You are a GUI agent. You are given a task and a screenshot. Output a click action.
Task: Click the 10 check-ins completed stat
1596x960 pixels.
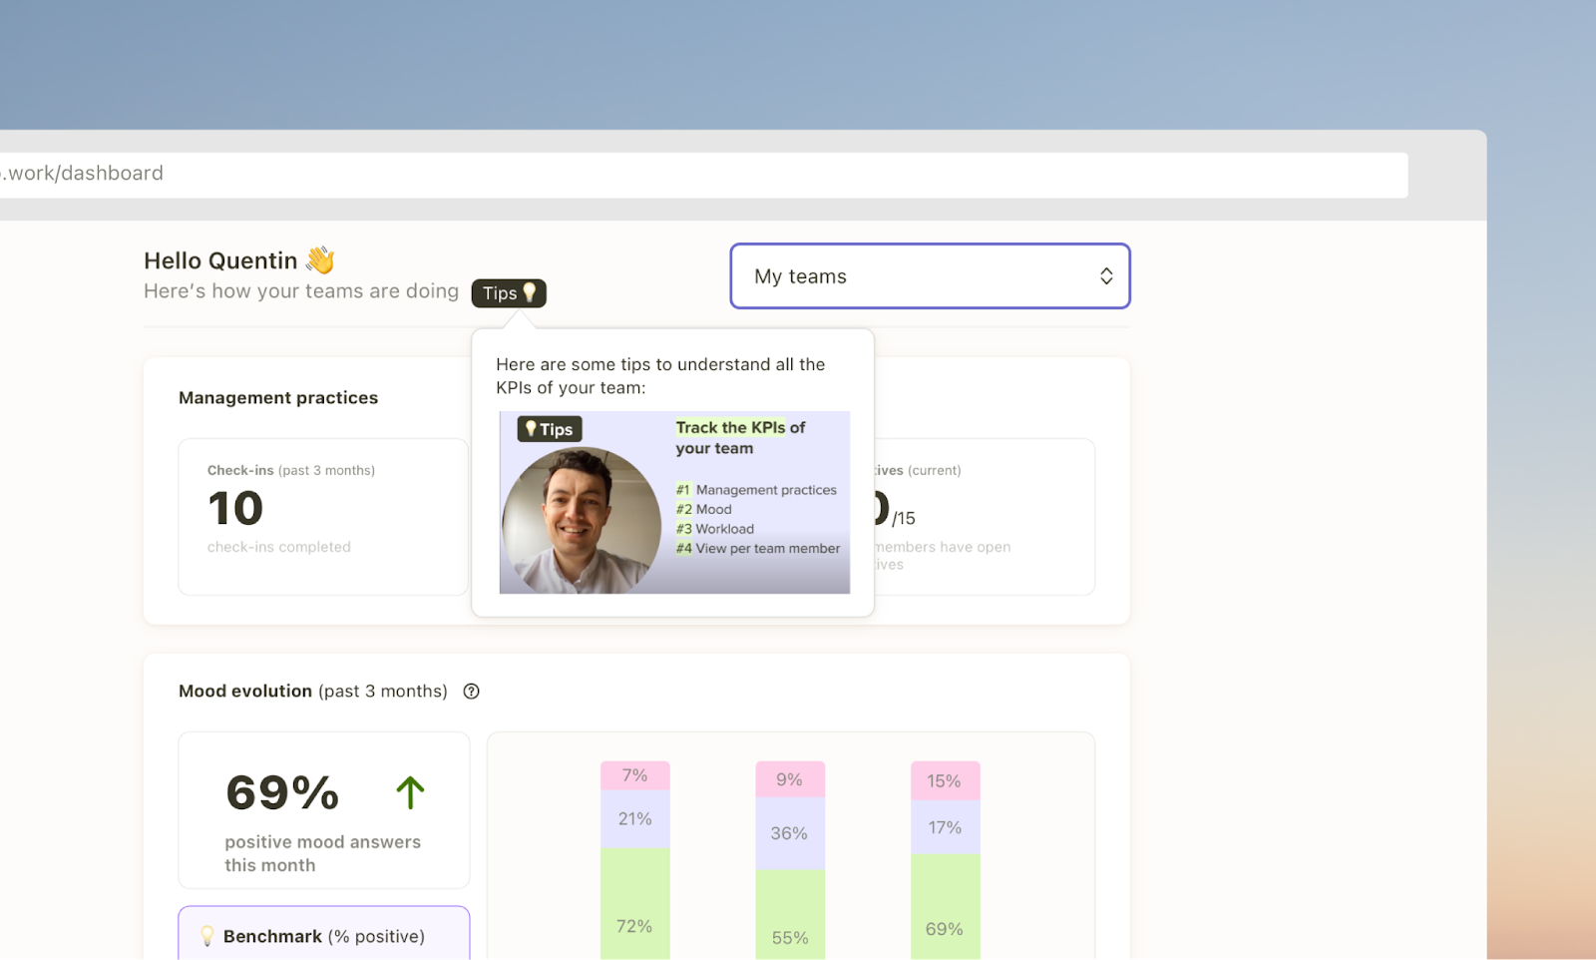(234, 508)
